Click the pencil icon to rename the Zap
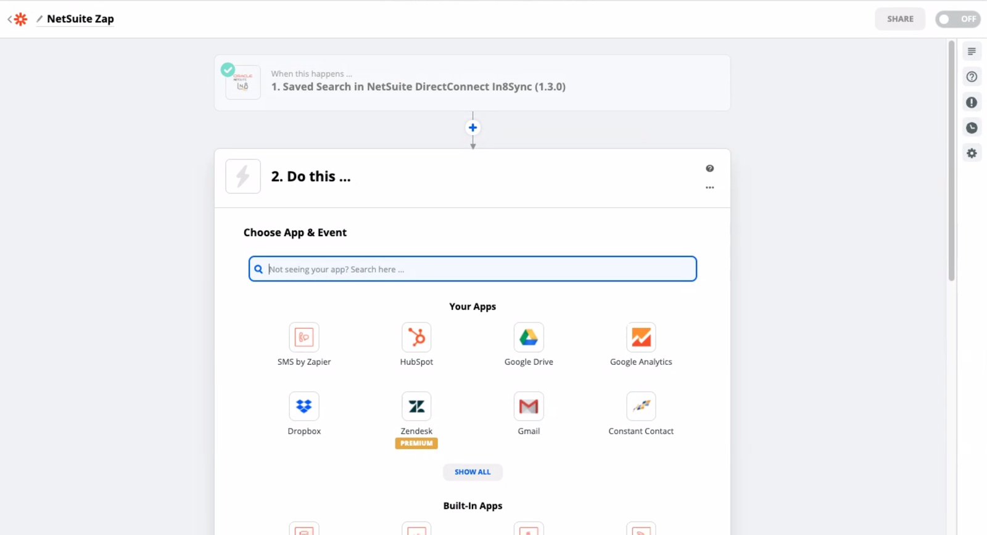Viewport: 987px width, 535px height. point(39,19)
